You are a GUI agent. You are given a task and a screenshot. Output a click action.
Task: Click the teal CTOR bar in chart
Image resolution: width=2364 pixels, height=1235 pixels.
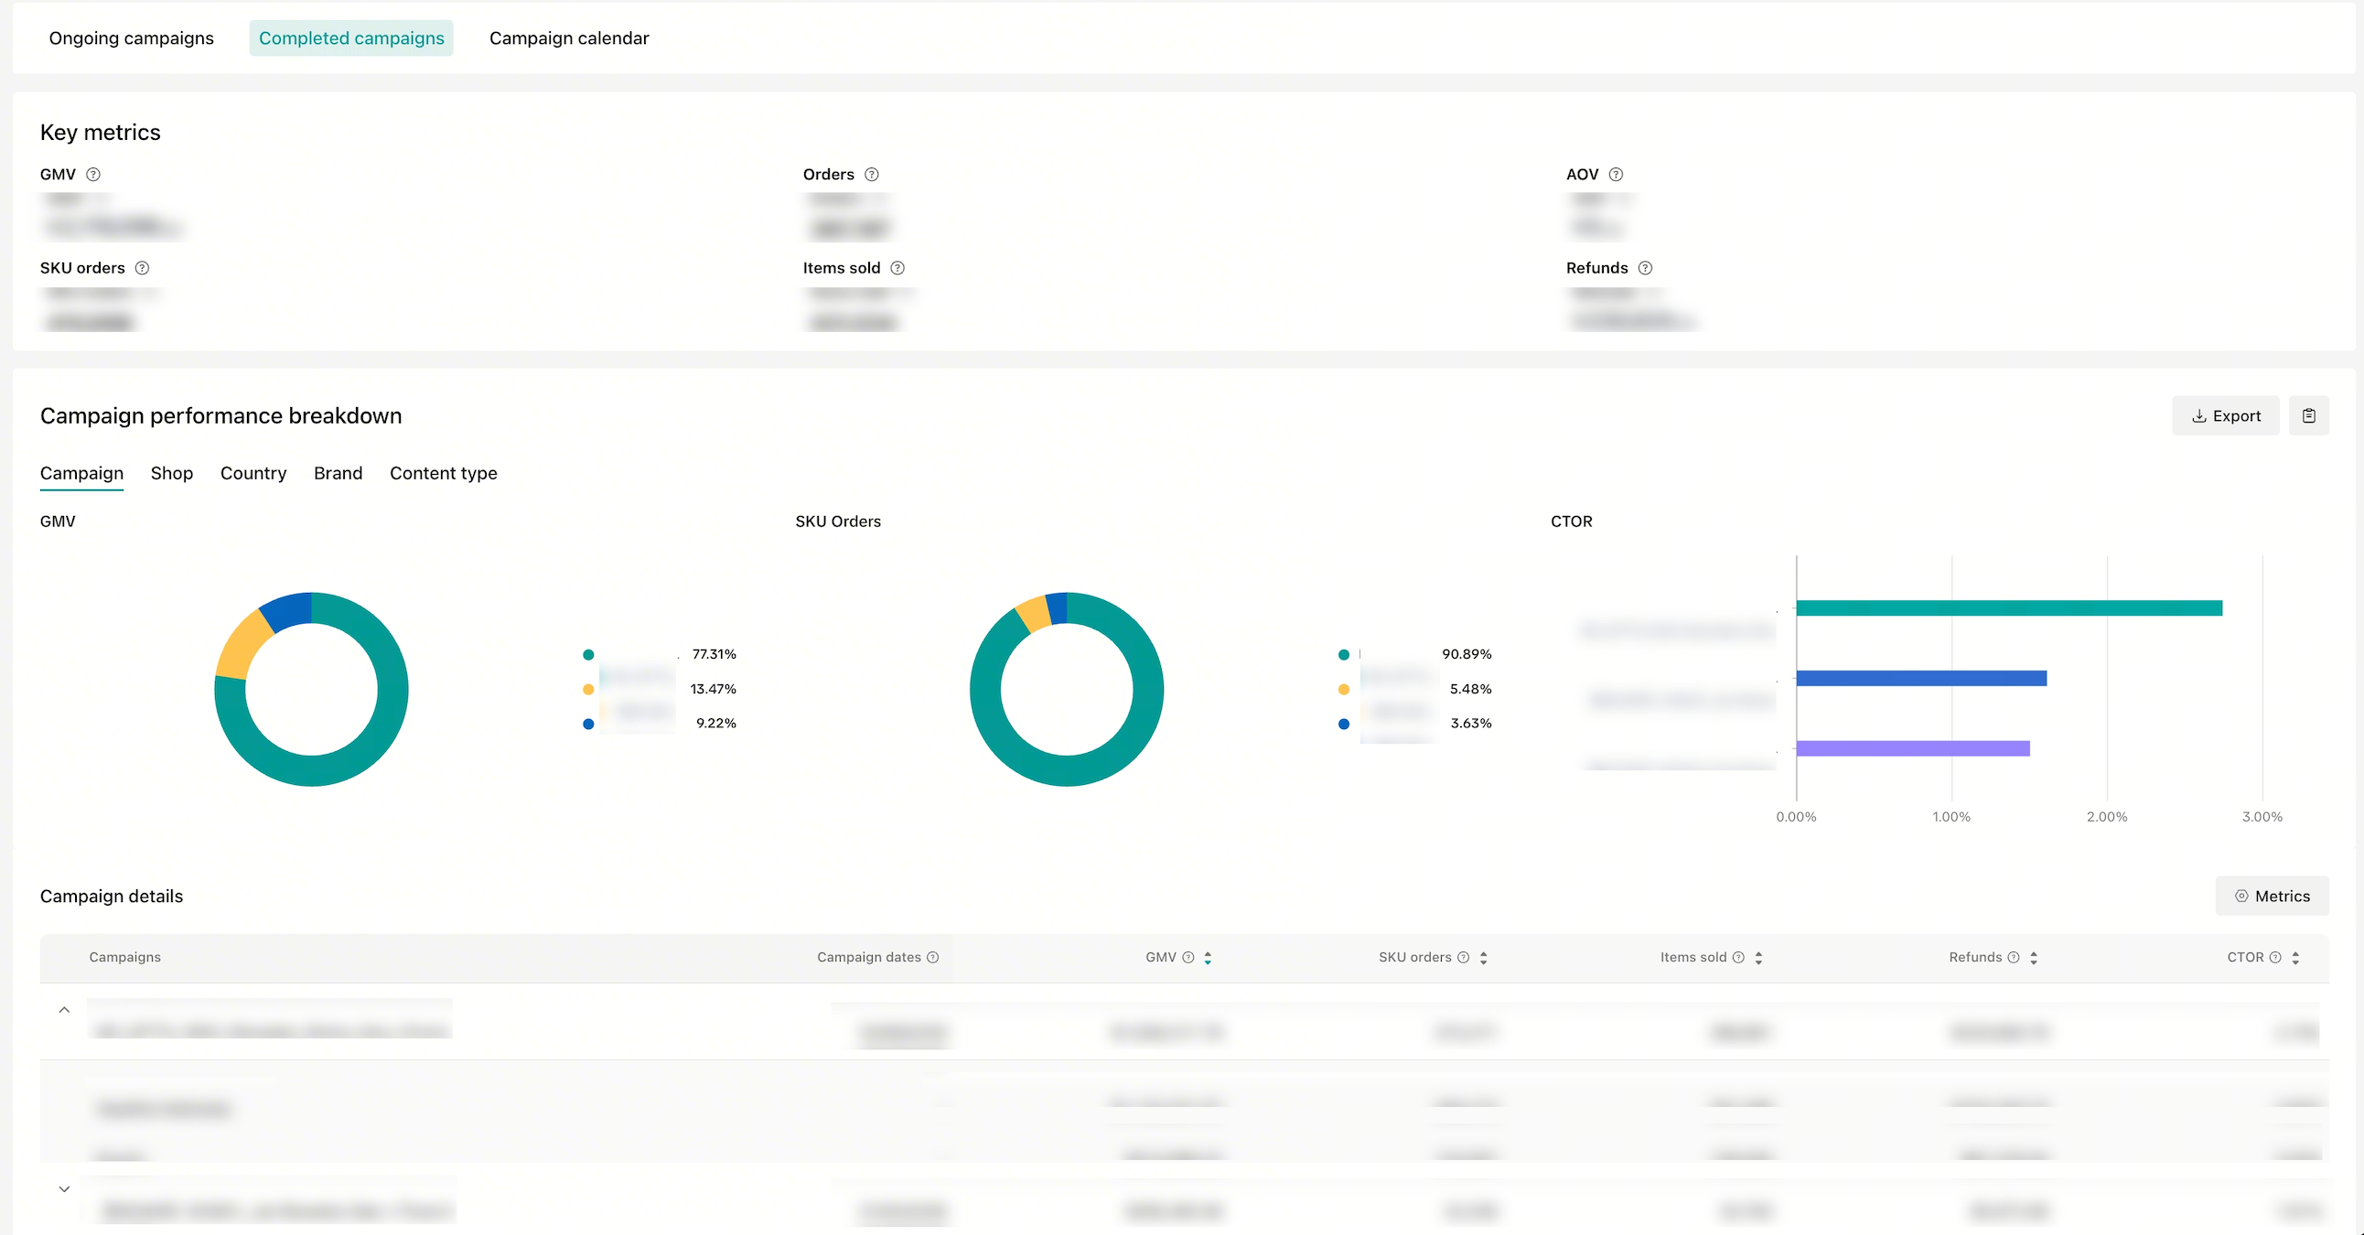(x=2008, y=607)
